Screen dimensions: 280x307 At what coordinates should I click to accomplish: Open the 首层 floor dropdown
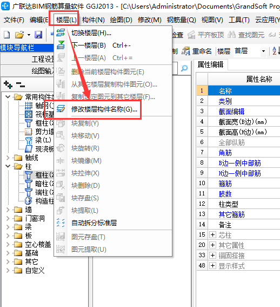[263, 51]
